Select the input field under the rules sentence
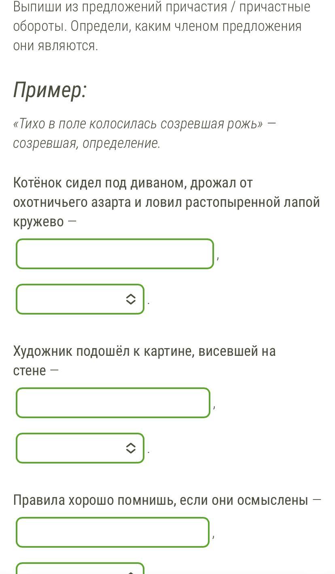335x574 pixels. [112, 532]
